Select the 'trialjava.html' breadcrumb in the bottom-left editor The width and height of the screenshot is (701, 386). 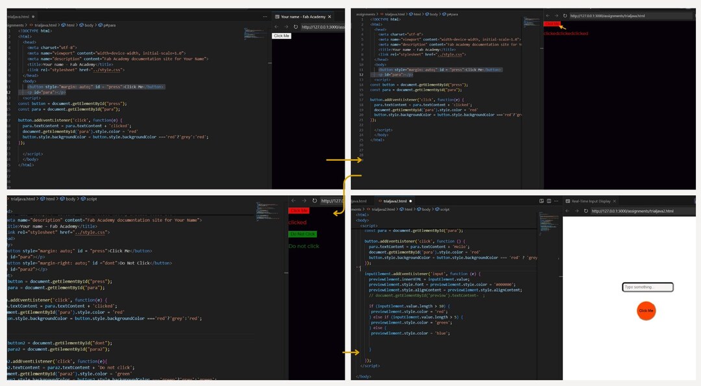coord(23,199)
